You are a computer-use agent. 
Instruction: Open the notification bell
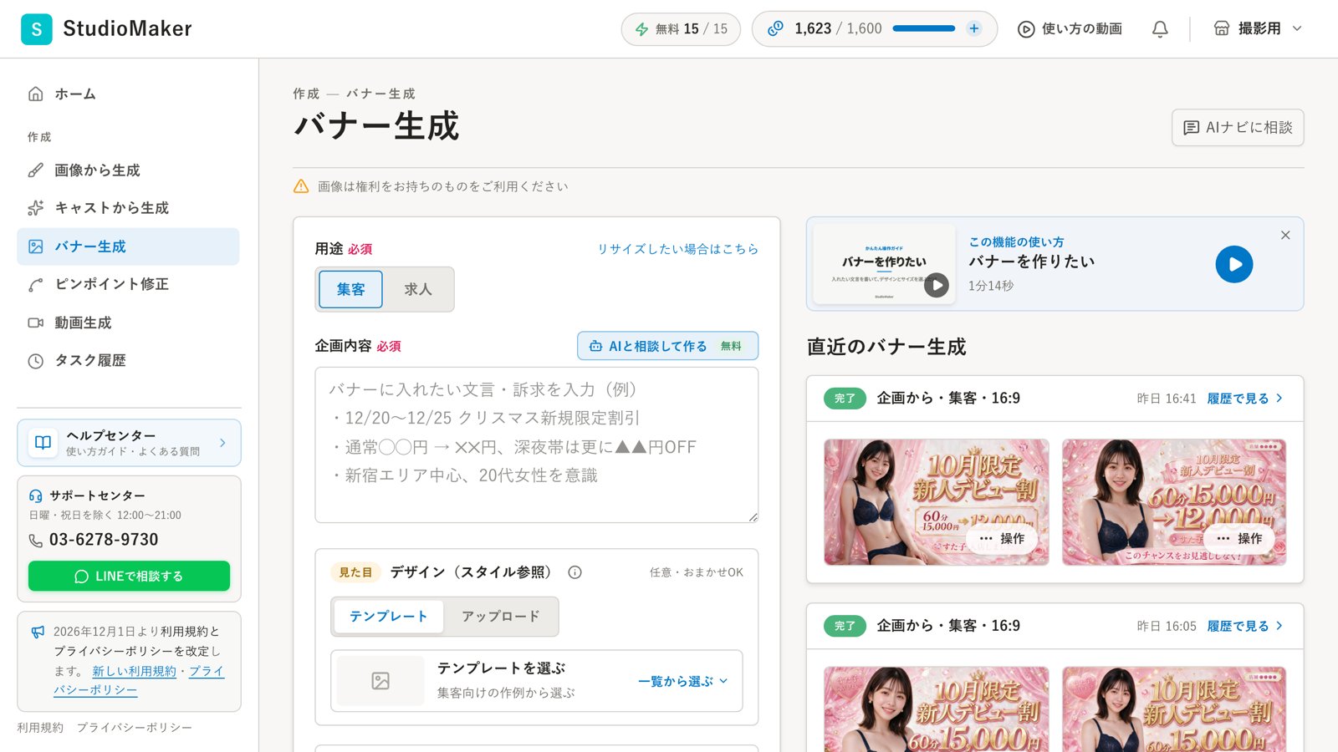pos(1160,29)
